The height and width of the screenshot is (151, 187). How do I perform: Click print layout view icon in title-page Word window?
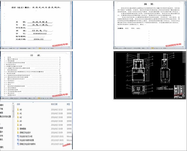pos(40,48)
